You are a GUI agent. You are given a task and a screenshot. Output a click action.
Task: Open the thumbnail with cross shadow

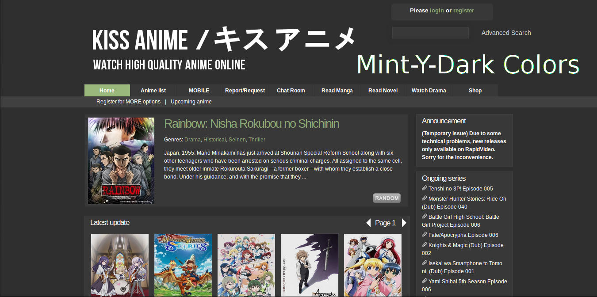coord(310,265)
